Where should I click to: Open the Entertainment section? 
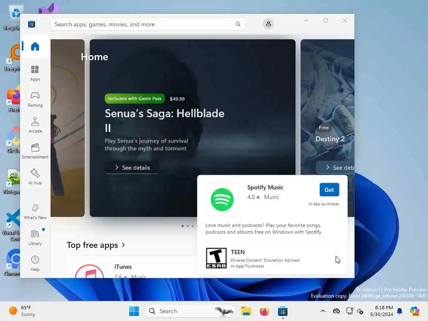click(x=35, y=151)
